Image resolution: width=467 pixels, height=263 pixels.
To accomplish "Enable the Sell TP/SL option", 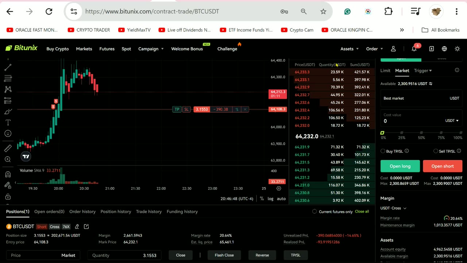I will tap(436, 151).
